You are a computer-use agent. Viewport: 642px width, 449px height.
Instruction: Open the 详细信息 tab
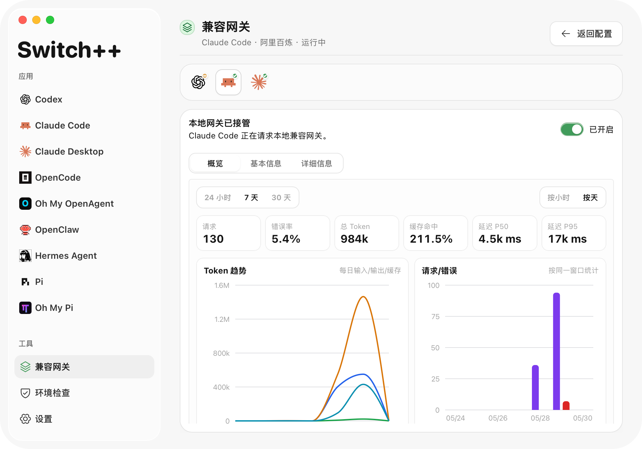(317, 163)
